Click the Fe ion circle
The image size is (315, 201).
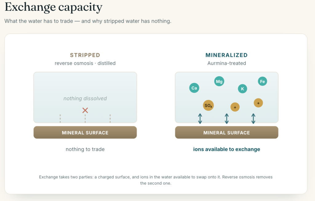click(262, 81)
